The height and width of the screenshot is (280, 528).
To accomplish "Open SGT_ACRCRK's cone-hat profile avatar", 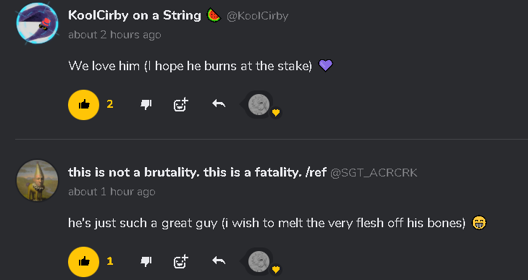I will tap(37, 180).
